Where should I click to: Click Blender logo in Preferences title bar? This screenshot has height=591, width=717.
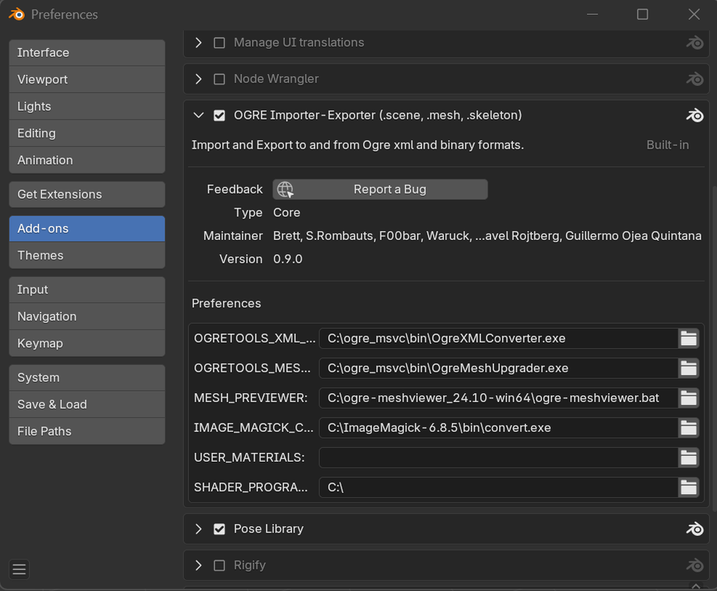point(17,14)
